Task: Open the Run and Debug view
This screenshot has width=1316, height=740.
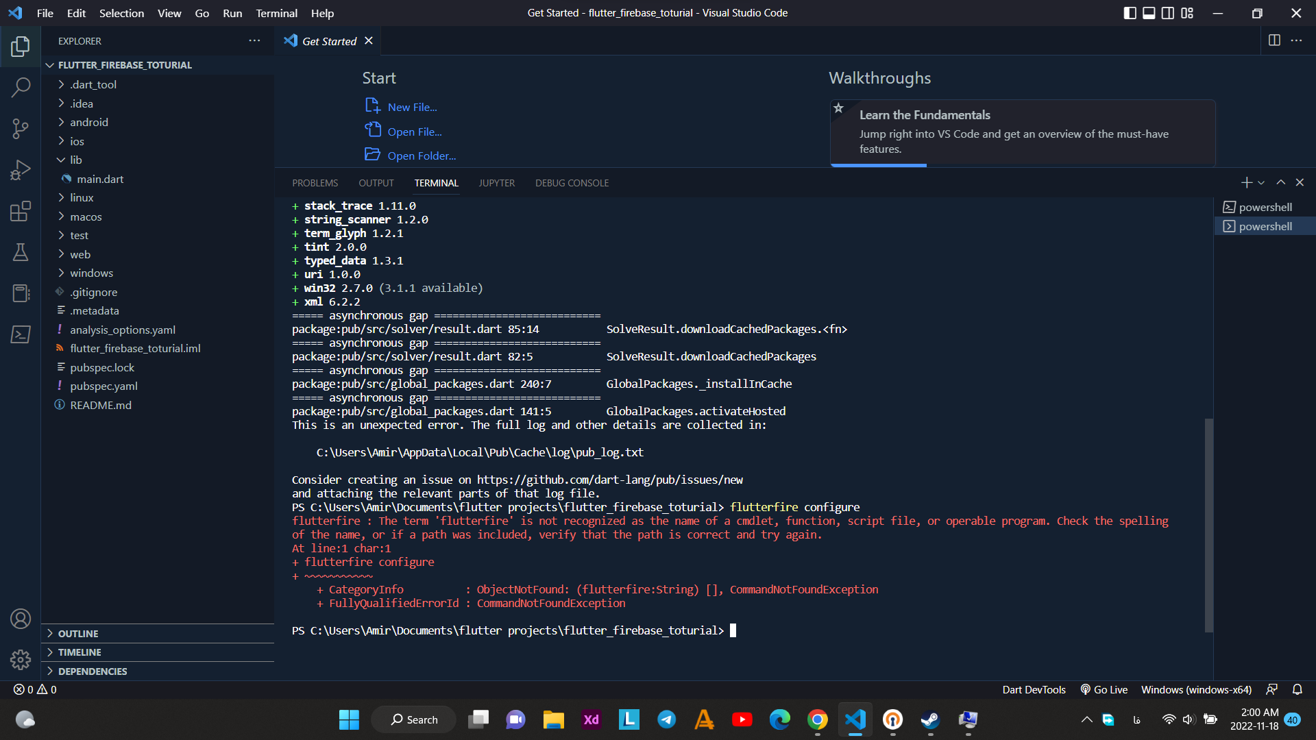Action: point(21,169)
